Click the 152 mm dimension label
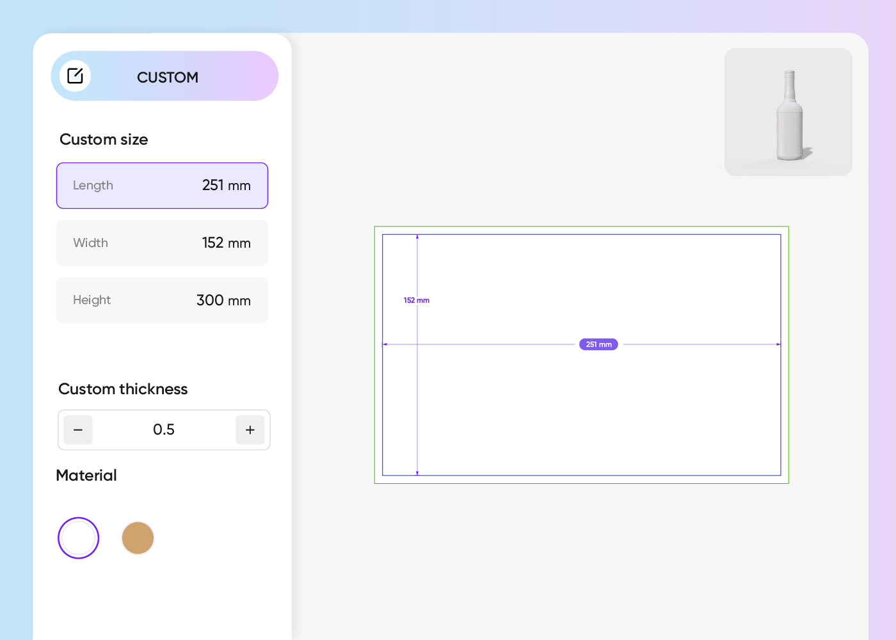Screen dimensions: 896x640 click(417, 300)
